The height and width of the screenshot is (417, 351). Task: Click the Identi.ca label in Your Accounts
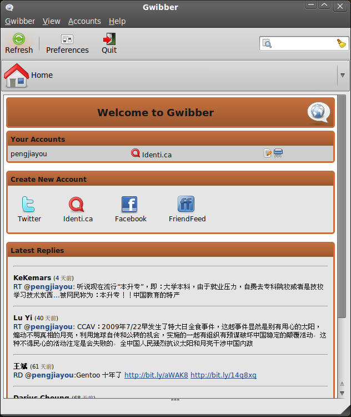tap(157, 155)
